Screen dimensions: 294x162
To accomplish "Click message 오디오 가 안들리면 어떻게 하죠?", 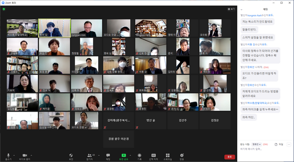I will point(259,76).
